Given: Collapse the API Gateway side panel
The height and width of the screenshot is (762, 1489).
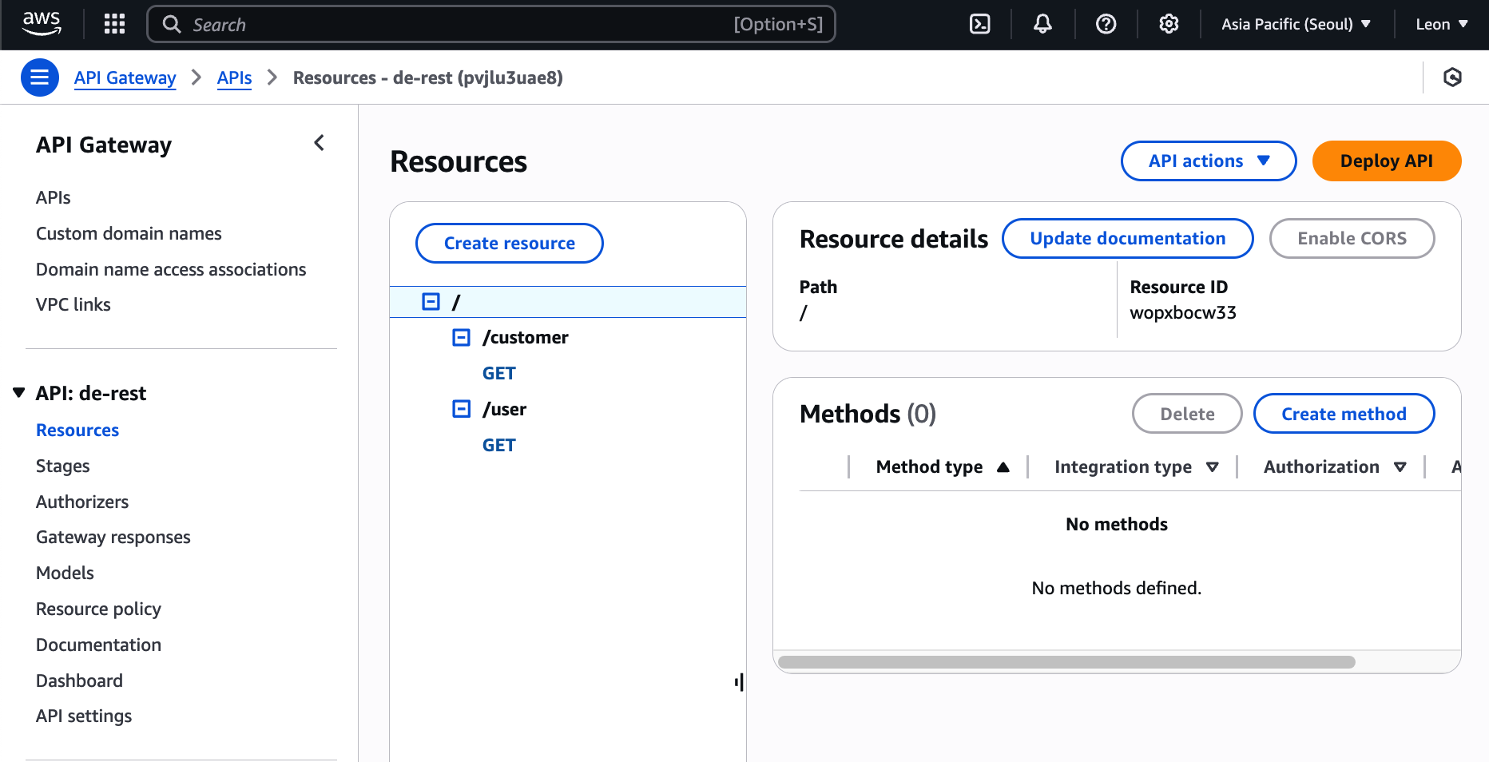Looking at the screenshot, I should 320,143.
